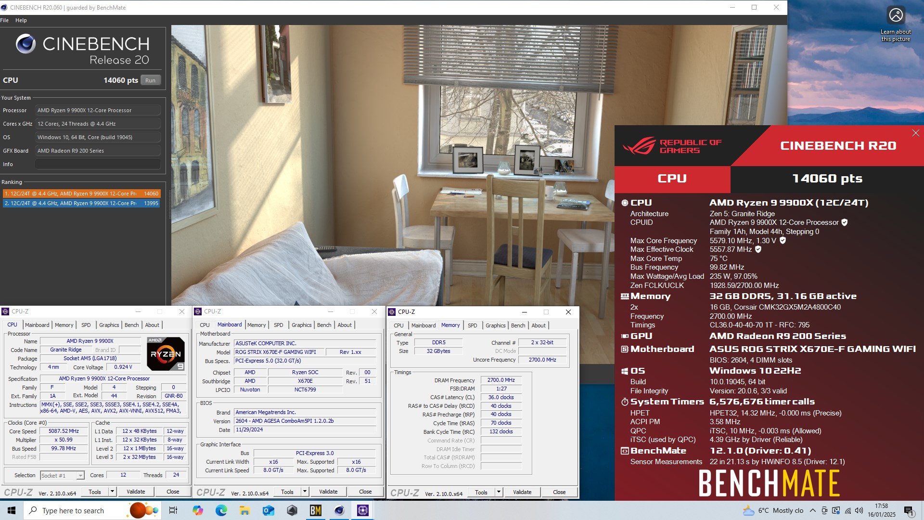924x520 pixels.
Task: Open Tools dropdown arrow in CPU tab window
Action: coord(112,492)
